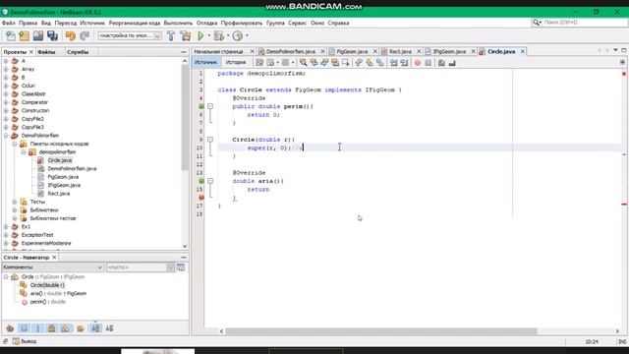Open the Navigator filter settings icon
The width and height of the screenshot is (629, 354).
[181, 267]
